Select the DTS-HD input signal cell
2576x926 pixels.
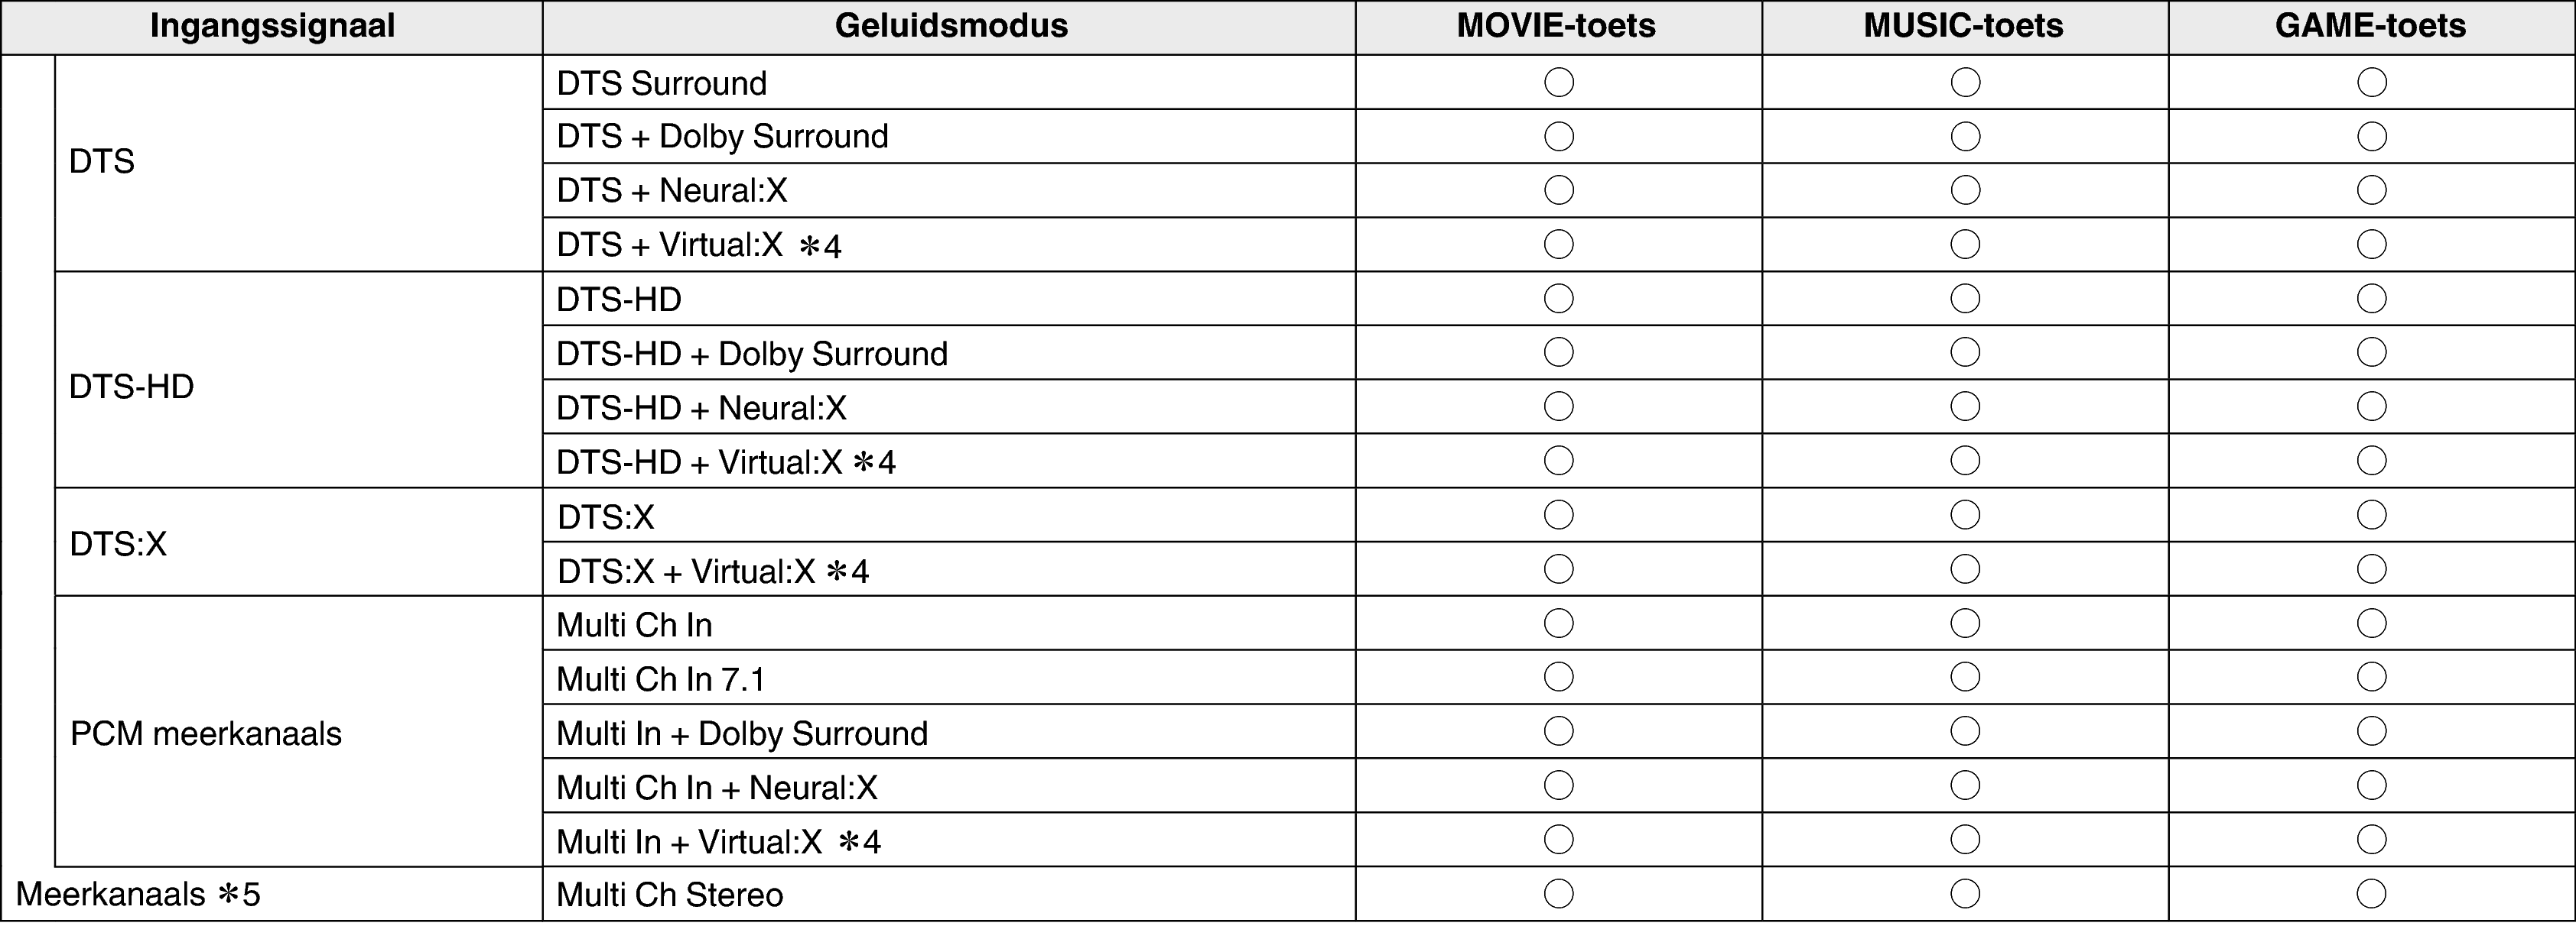tap(299, 380)
